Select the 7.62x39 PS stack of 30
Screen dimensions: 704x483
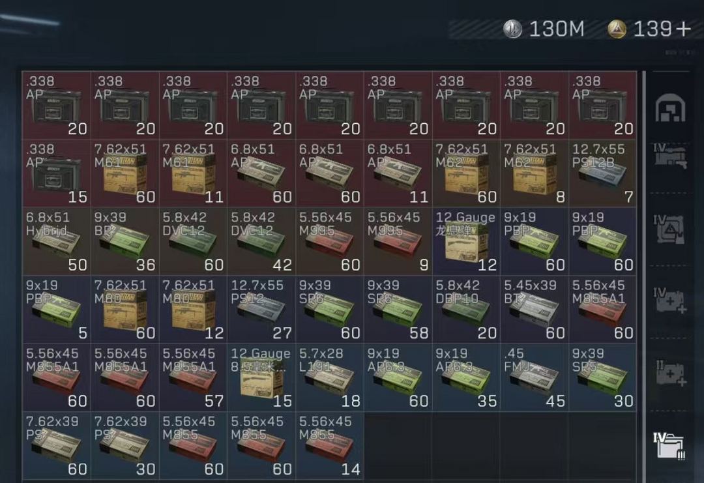click(x=125, y=446)
